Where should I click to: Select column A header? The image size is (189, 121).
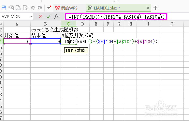pyautogui.click(x=17, y=24)
